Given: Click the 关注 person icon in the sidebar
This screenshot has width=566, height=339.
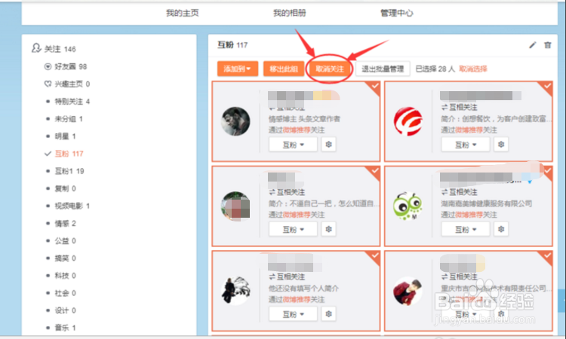Looking at the screenshot, I should click(36, 48).
